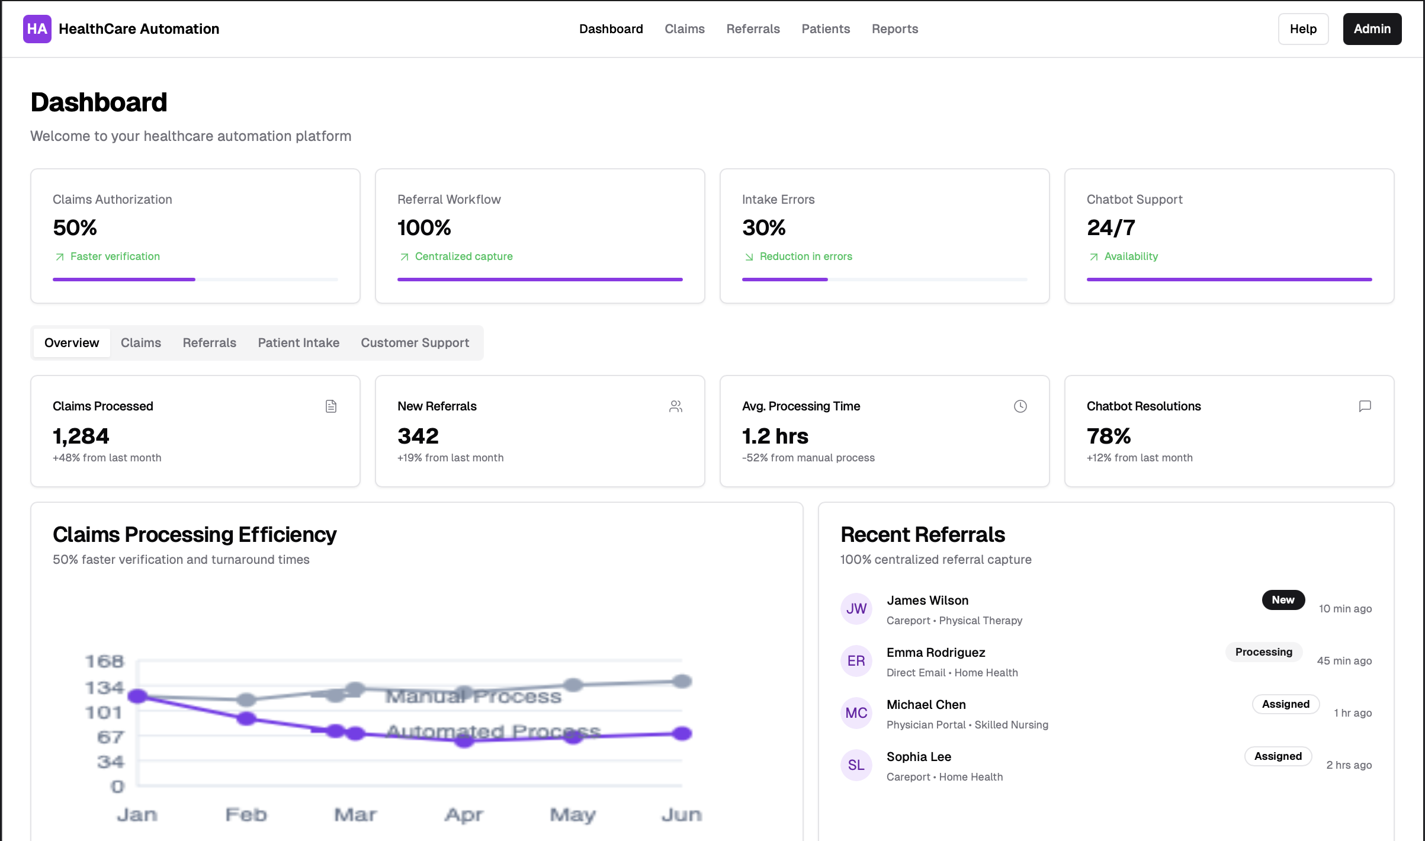Switch to the Patient Intake tab

pos(298,342)
